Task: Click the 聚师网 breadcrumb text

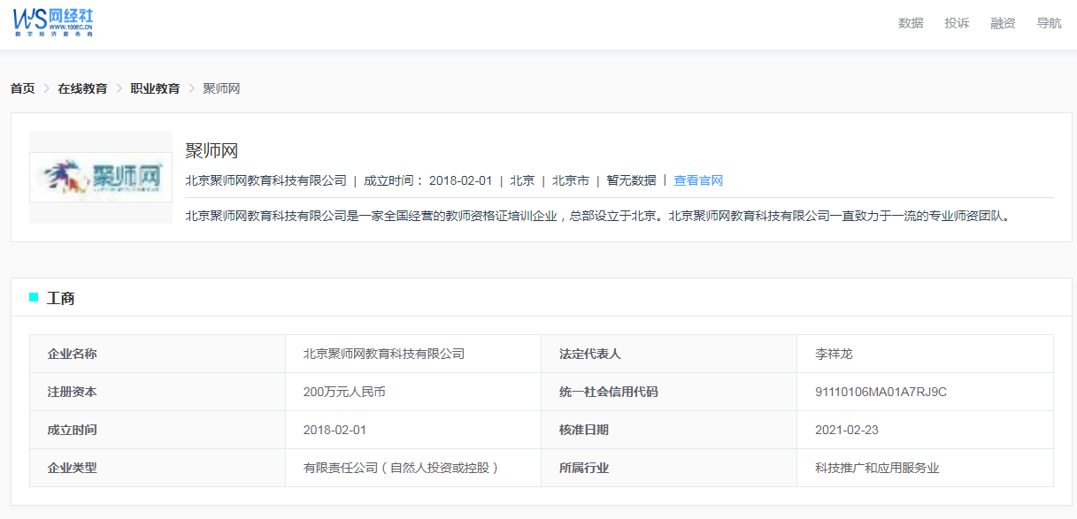Action: tap(221, 88)
